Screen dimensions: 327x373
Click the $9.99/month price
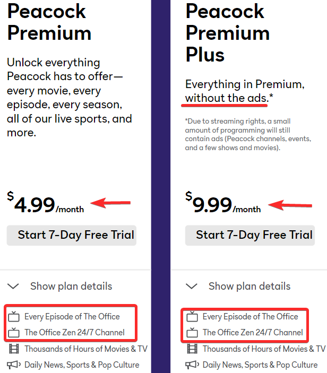click(223, 204)
